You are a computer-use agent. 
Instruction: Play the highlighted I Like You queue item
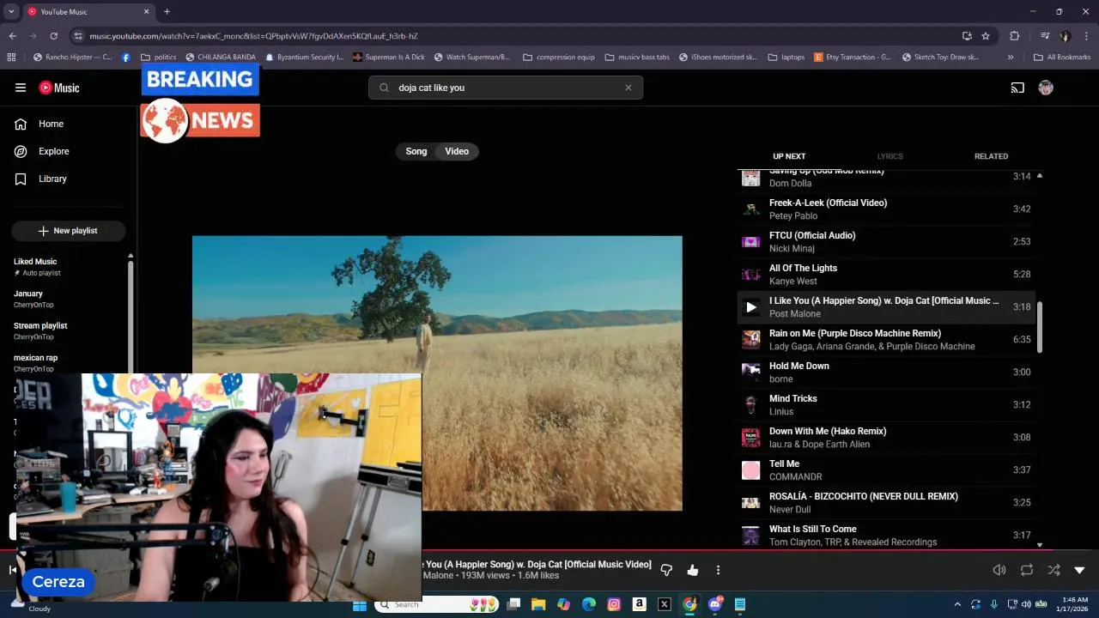pos(751,307)
